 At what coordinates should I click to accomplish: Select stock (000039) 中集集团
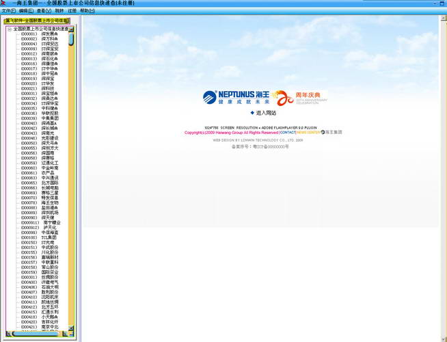40,118
